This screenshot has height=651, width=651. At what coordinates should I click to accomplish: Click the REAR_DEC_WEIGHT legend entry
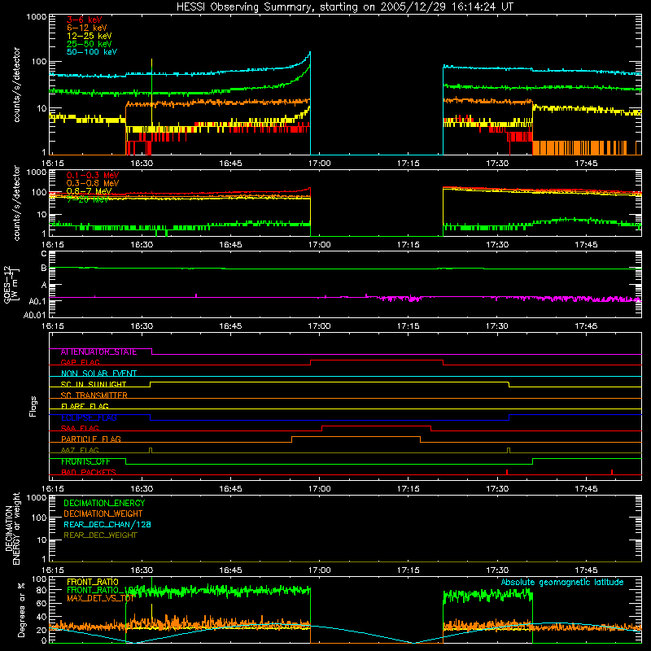(x=100, y=535)
